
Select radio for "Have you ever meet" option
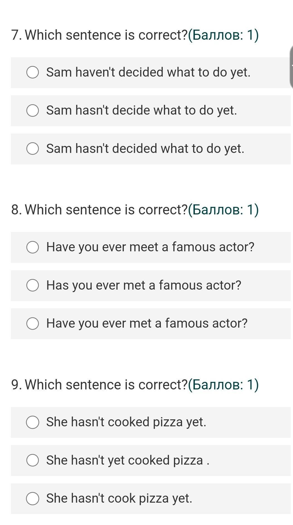pyautogui.click(x=33, y=247)
